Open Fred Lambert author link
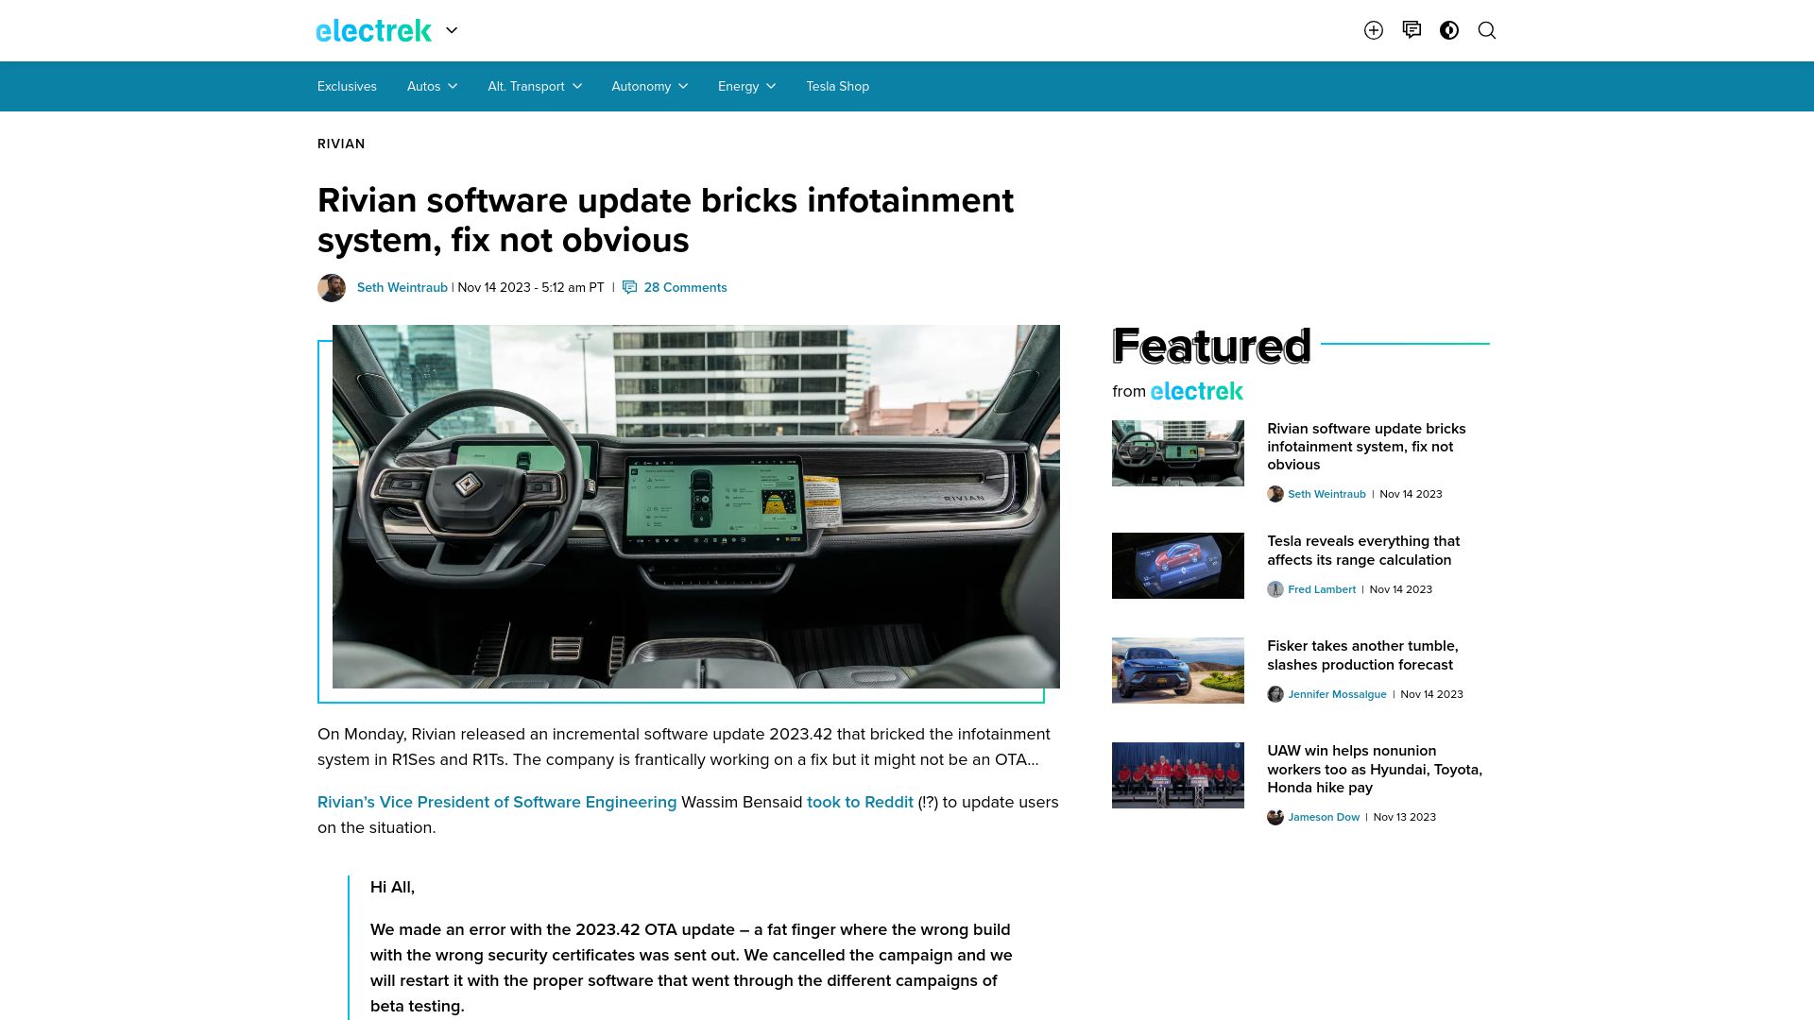Image resolution: width=1814 pixels, height=1020 pixels. click(1322, 589)
